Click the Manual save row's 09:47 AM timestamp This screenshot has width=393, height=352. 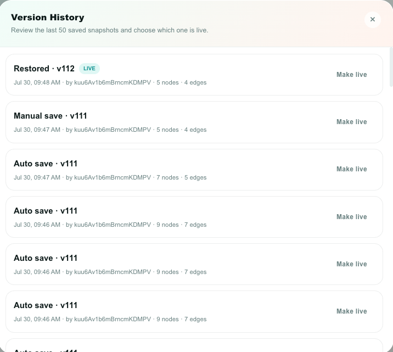[x=37, y=130]
